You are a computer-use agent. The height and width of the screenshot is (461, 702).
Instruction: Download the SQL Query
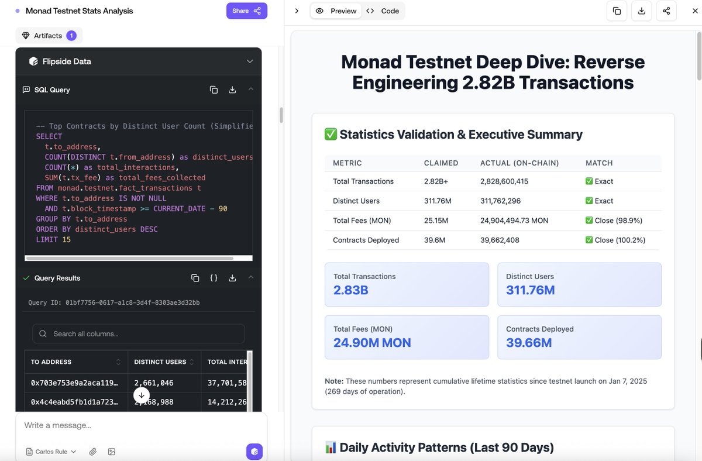coord(232,90)
